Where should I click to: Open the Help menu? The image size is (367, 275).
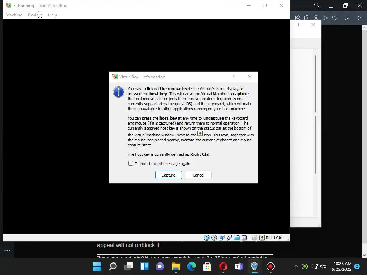click(52, 15)
